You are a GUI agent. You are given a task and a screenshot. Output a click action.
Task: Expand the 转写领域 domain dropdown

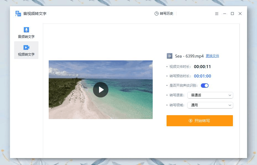[210, 105]
